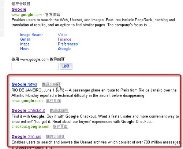Screen dimensions: 183x149
Task: Open the Google Groups result title
Action: click(x=26, y=137)
